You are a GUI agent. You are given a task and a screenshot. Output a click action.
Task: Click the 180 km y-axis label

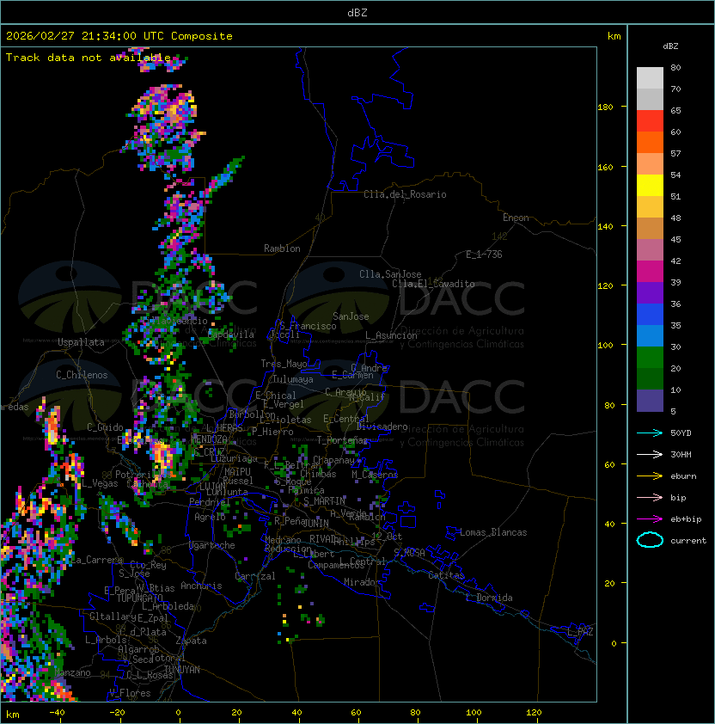[x=605, y=107]
